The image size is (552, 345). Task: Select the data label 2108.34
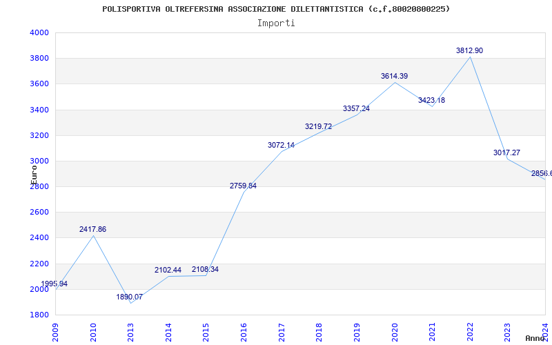[x=205, y=269]
